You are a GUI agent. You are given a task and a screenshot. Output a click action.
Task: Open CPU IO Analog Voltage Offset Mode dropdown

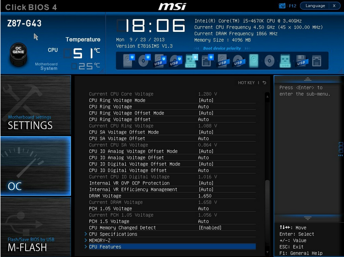(x=206, y=151)
